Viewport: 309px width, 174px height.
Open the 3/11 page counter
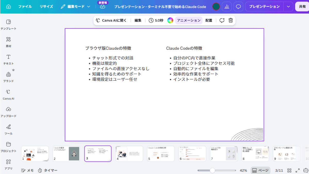(279, 170)
